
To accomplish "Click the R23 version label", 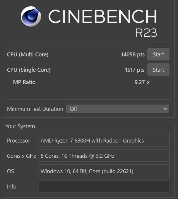I will 146,33.
